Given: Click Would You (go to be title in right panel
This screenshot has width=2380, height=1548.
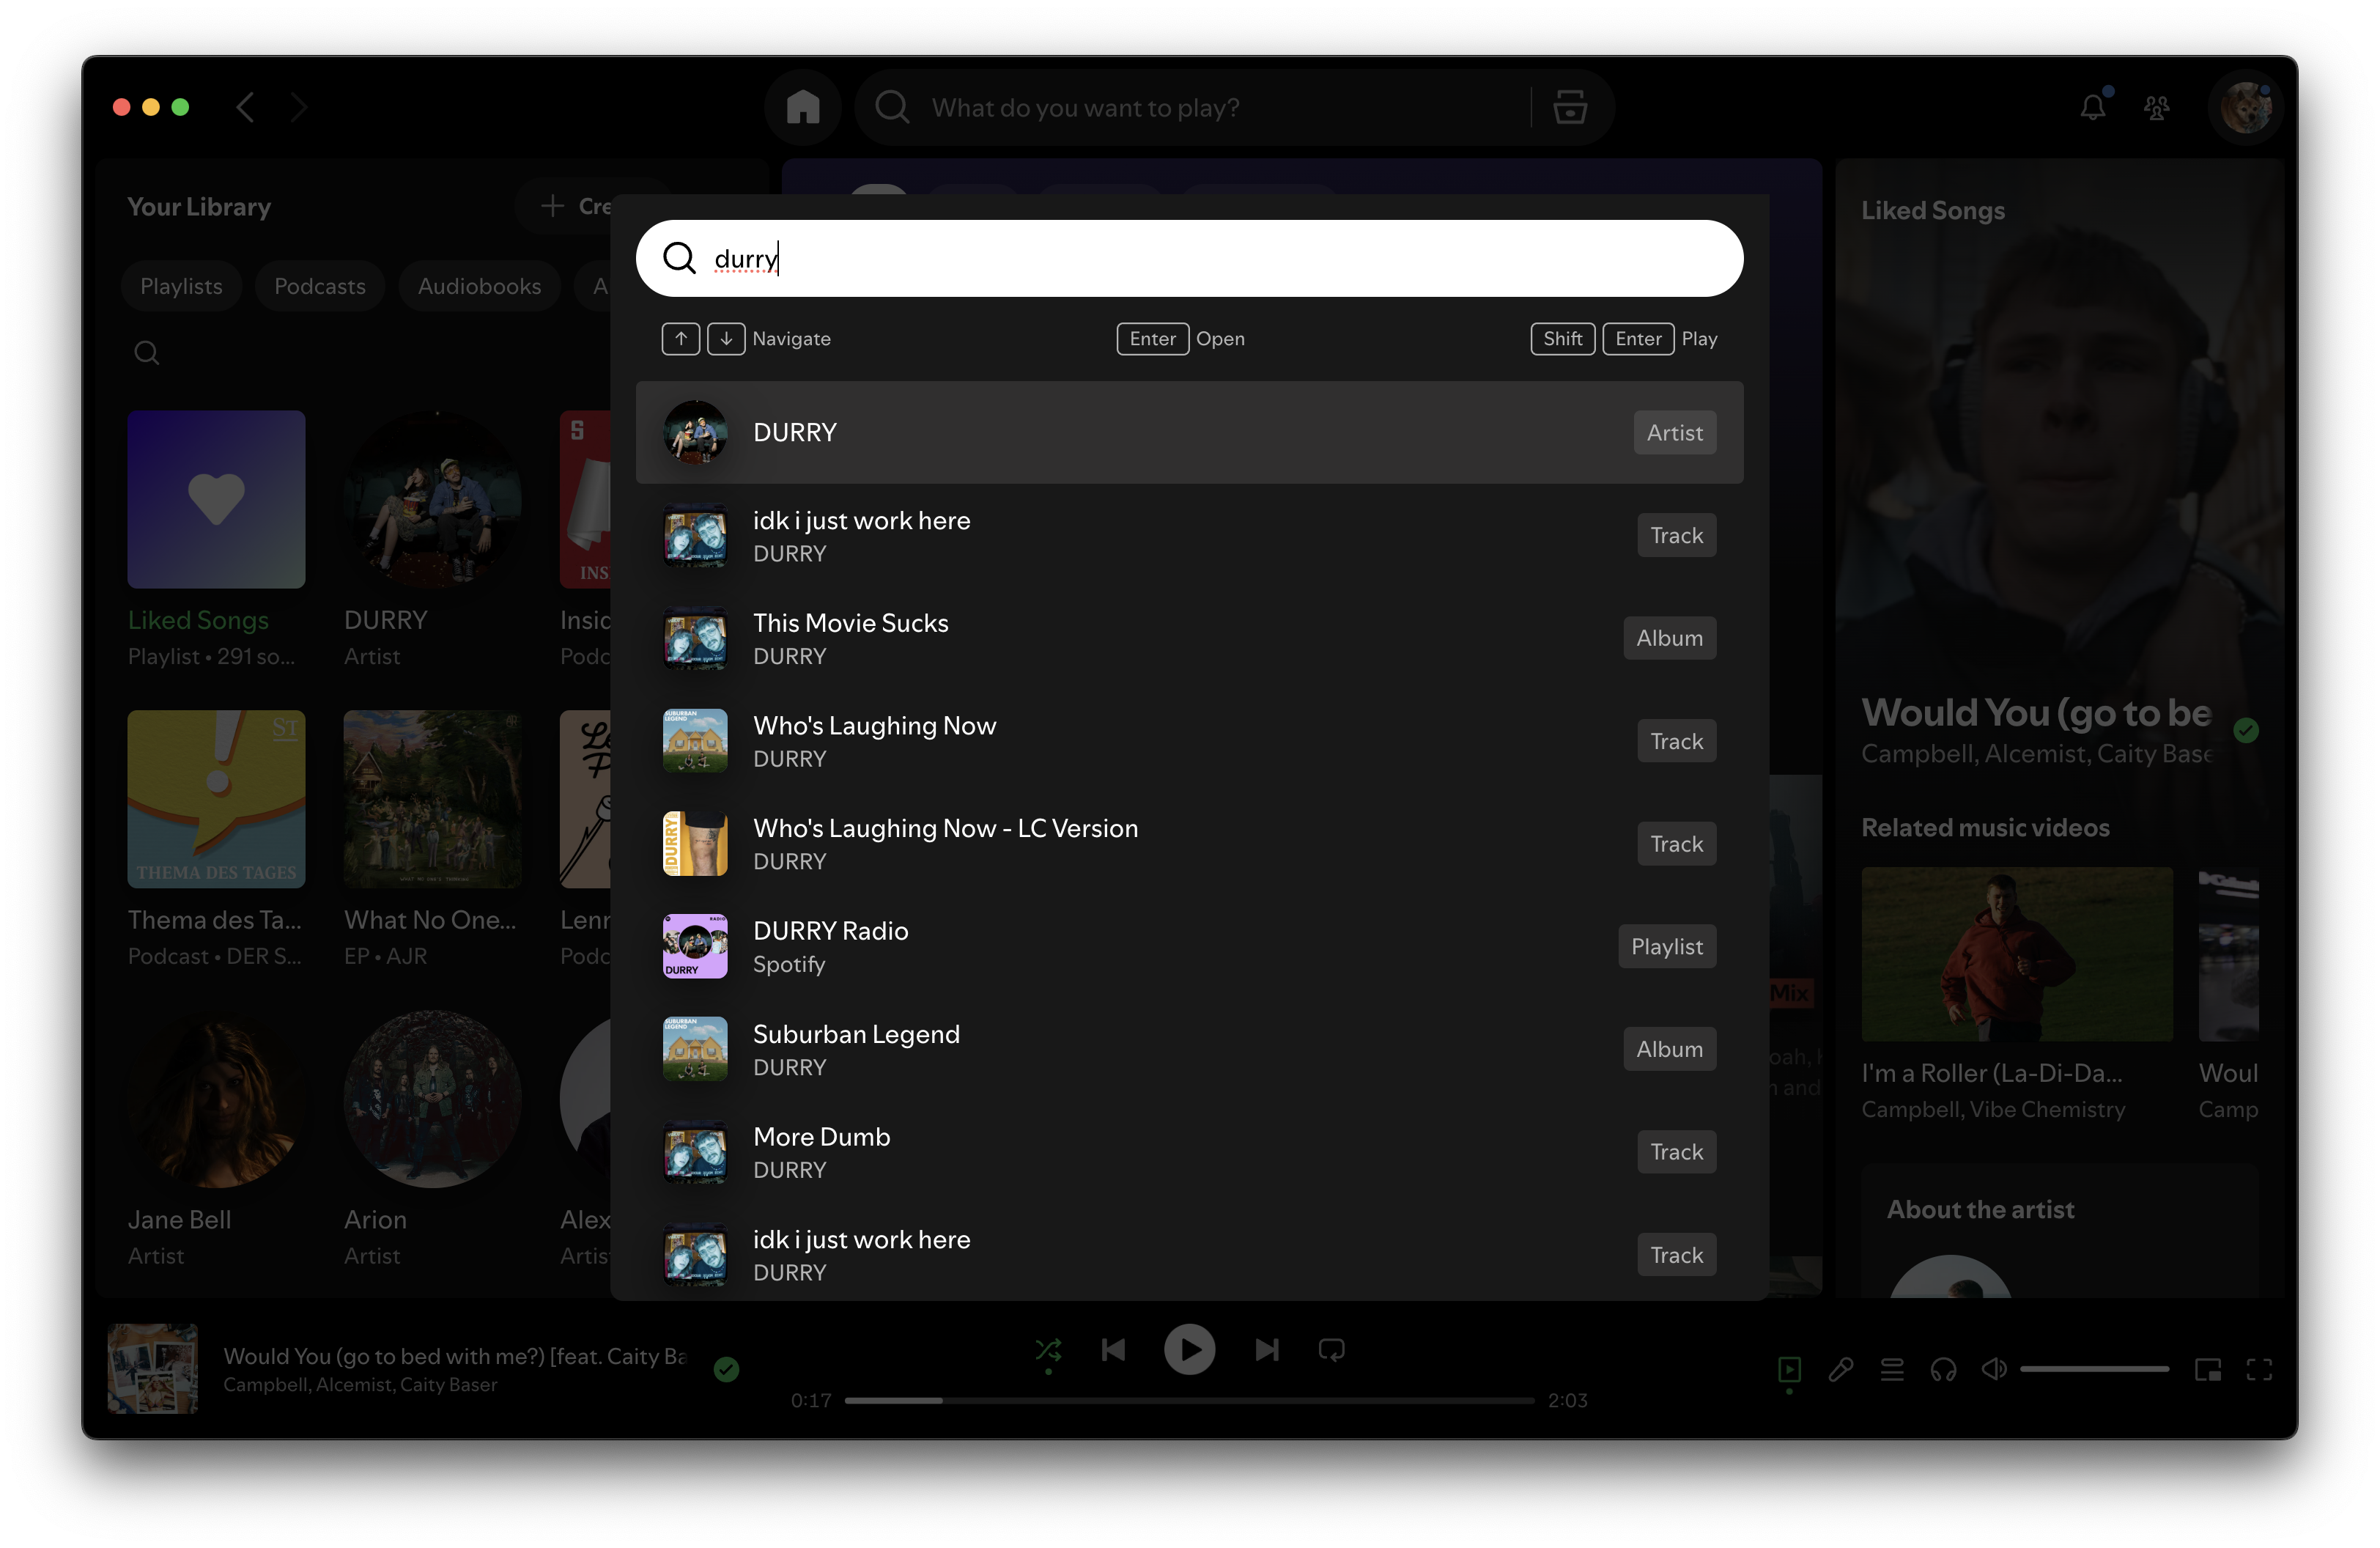Looking at the screenshot, I should click(x=2036, y=712).
